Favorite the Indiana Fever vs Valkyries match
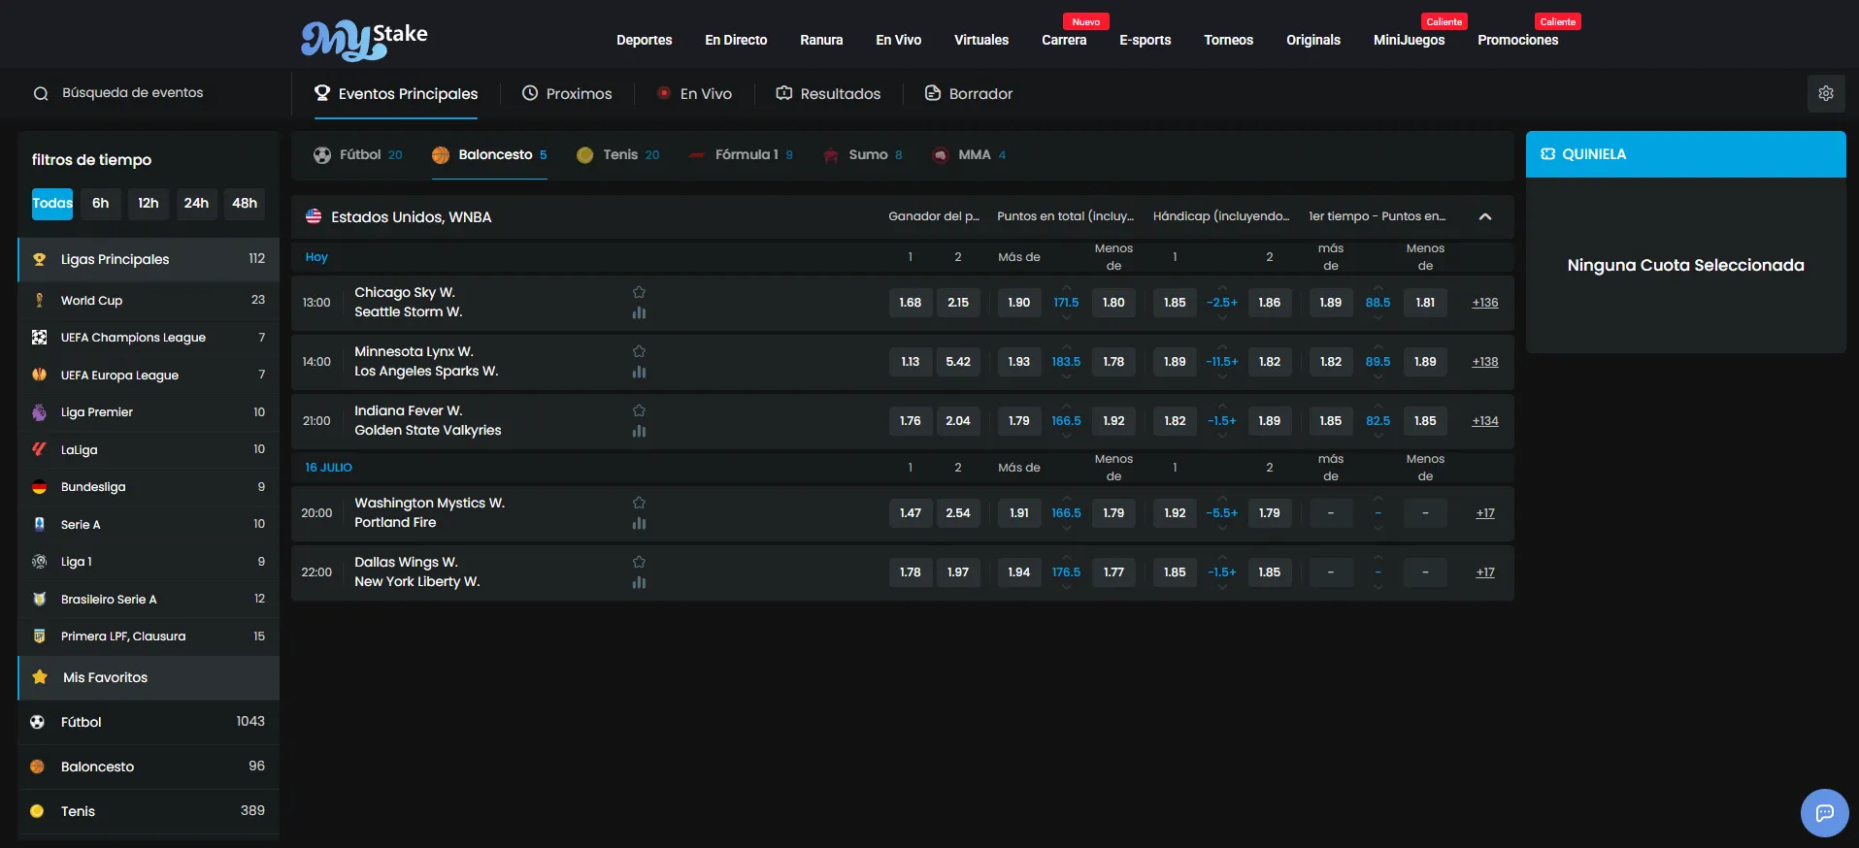Viewport: 1859px width, 848px height. pos(639,410)
